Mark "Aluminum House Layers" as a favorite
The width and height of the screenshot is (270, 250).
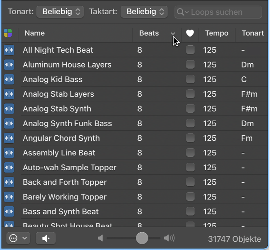[x=190, y=64]
